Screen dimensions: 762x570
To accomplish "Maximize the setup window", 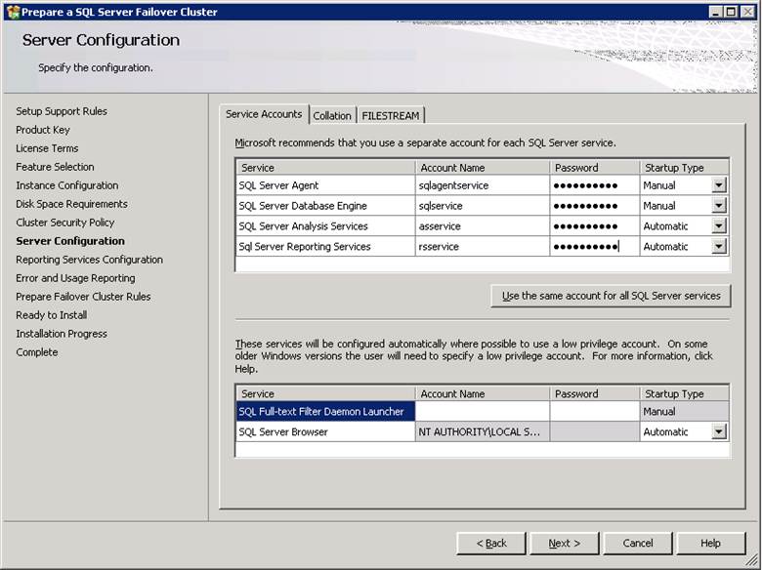I will [x=731, y=12].
